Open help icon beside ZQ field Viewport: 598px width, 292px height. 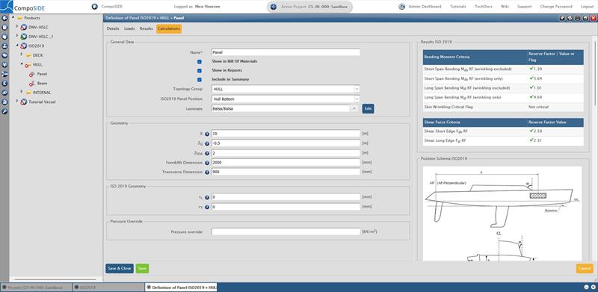pos(207,143)
